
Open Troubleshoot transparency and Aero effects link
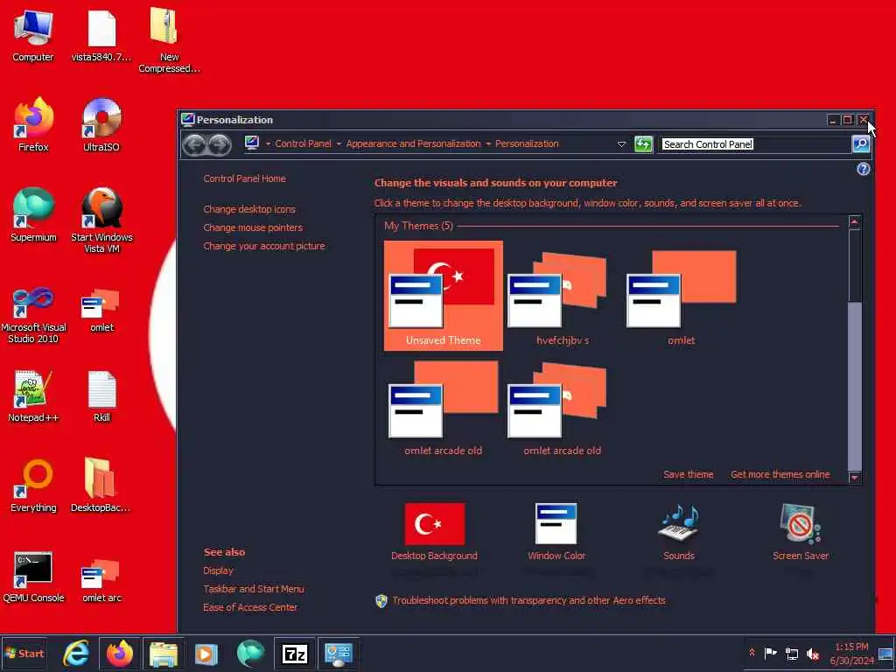click(528, 600)
